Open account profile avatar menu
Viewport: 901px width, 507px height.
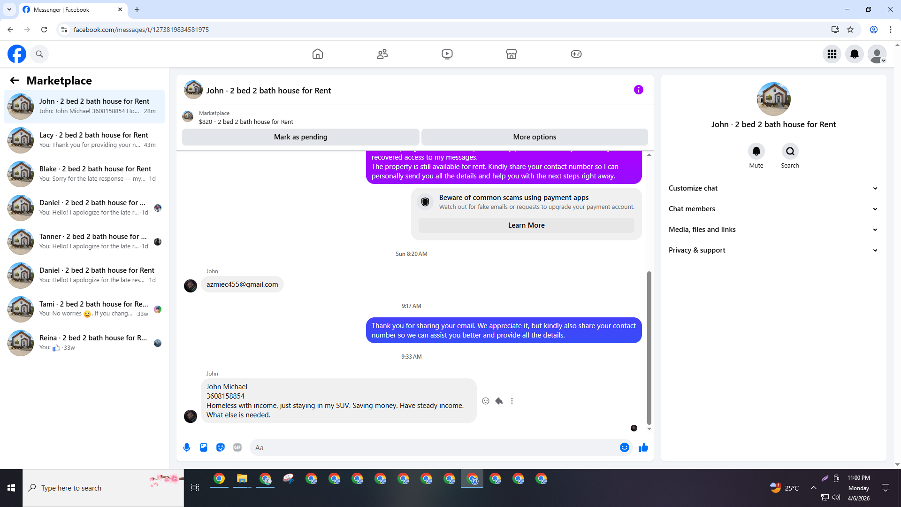pos(877,54)
